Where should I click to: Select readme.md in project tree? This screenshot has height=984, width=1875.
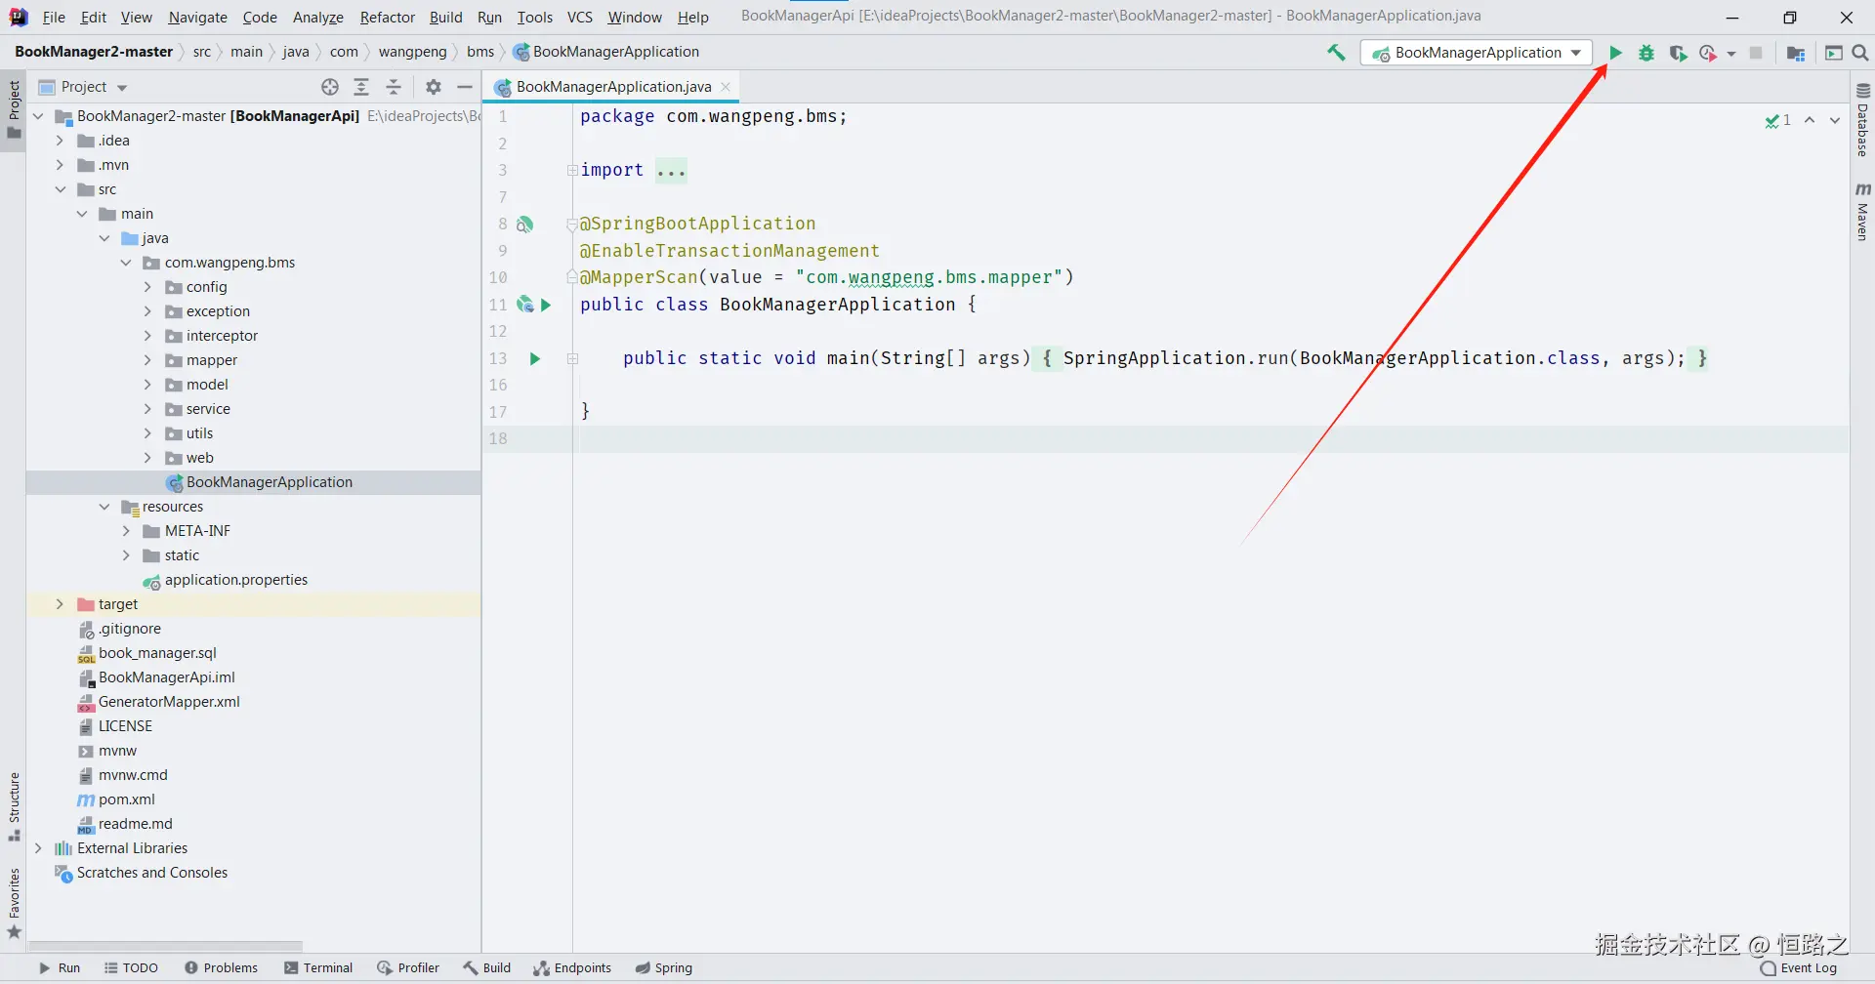(x=136, y=824)
